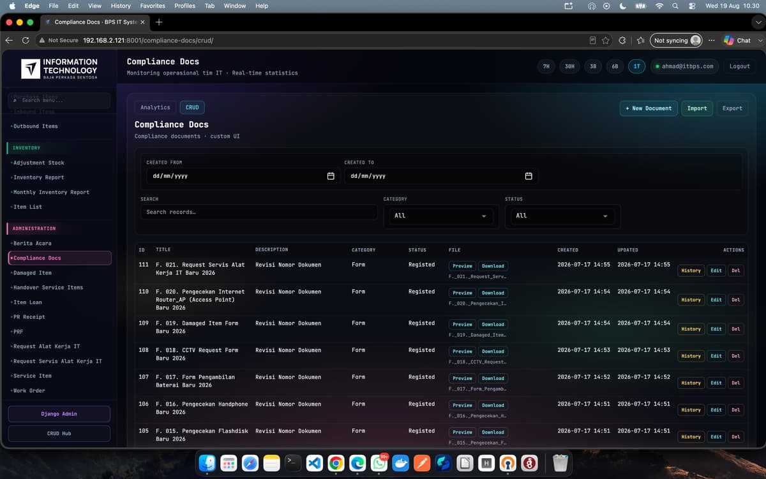Open Notes app in the dock

(x=272, y=464)
